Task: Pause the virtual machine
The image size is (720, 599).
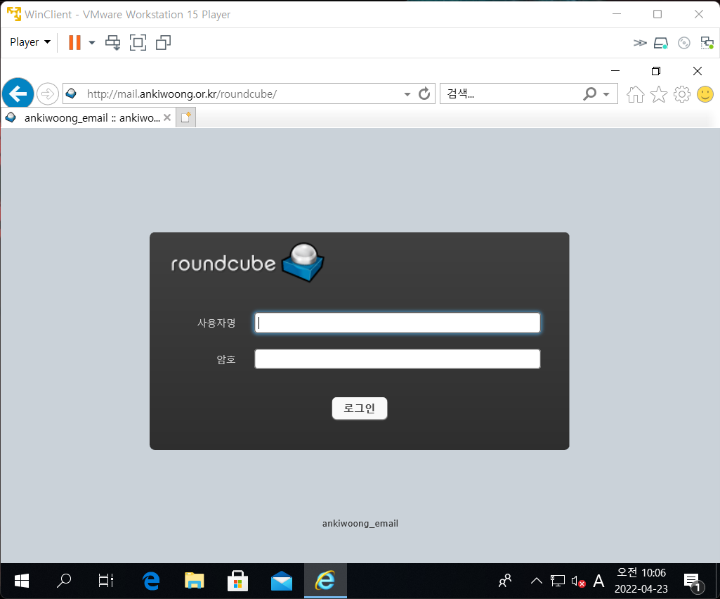Action: click(74, 42)
